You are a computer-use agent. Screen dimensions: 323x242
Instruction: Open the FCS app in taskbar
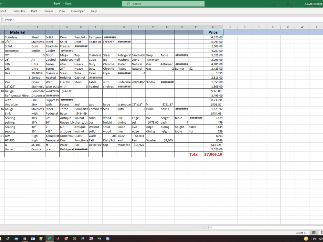(99, 239)
